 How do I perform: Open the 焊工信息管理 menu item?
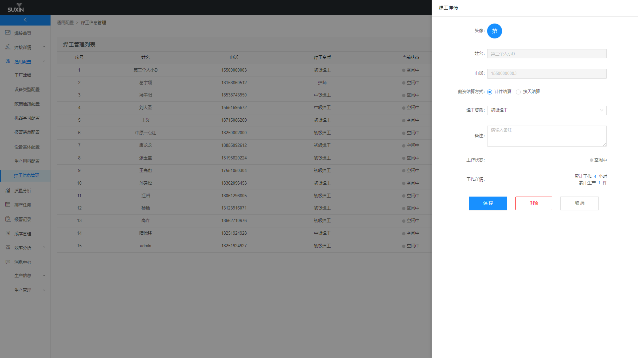27,175
